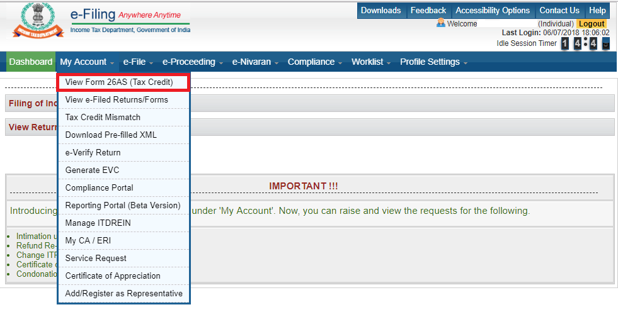Screen dimensions: 618x329
Task: Expand the e-Proceeding dropdown menu
Action: point(192,62)
